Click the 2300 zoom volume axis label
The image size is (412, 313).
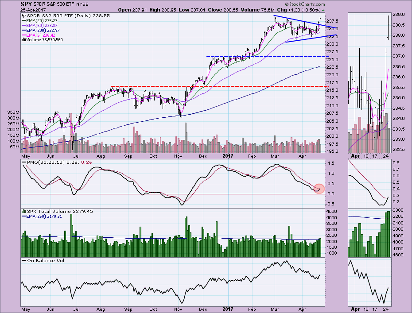(398, 210)
